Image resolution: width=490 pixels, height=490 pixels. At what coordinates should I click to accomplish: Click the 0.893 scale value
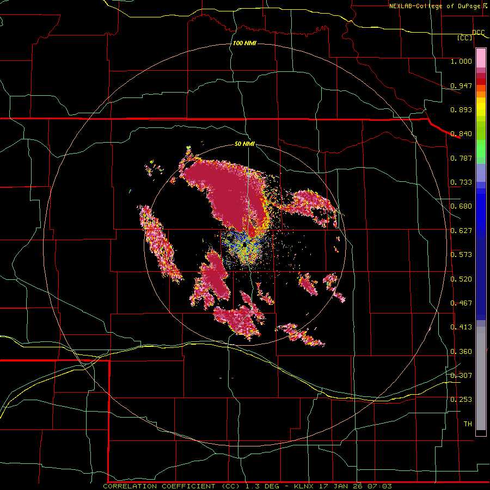tap(461, 109)
